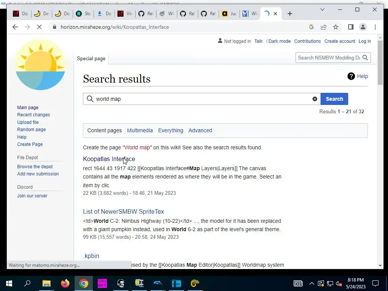Focus the Search NSMBW Modding input field
Image resolution: width=388 pixels, height=291 pixels.
(x=329, y=58)
